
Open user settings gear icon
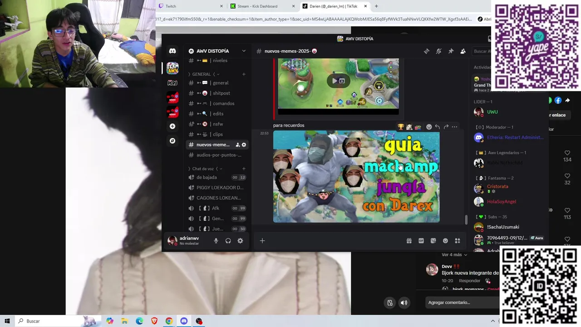click(240, 241)
